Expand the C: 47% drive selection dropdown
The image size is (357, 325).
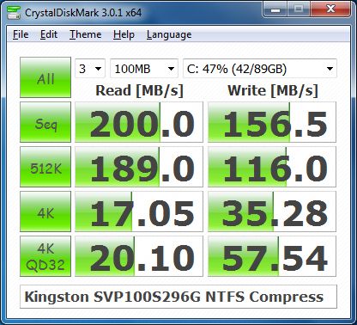tap(260, 69)
